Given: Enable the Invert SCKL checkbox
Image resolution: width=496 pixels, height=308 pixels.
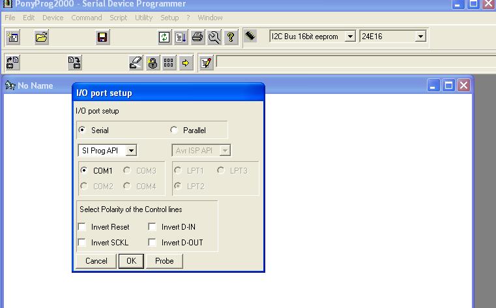Looking at the screenshot, I should [x=82, y=242].
